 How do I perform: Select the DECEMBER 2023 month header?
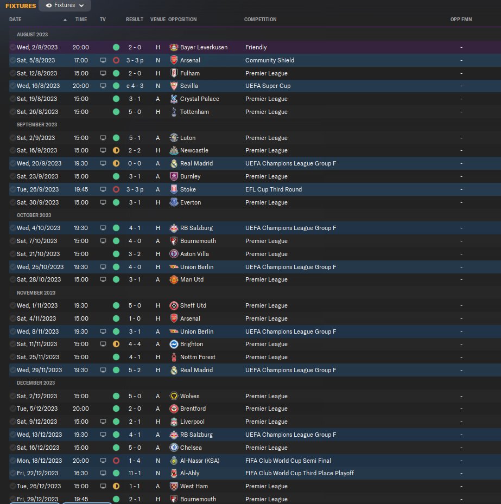click(36, 383)
